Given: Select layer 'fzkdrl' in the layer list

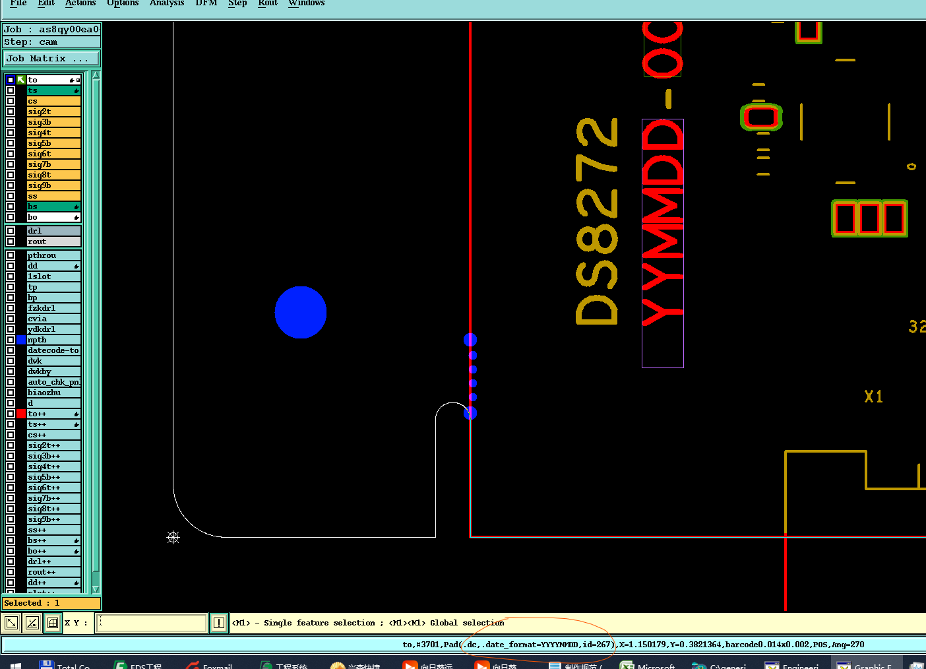Looking at the screenshot, I should 54,308.
